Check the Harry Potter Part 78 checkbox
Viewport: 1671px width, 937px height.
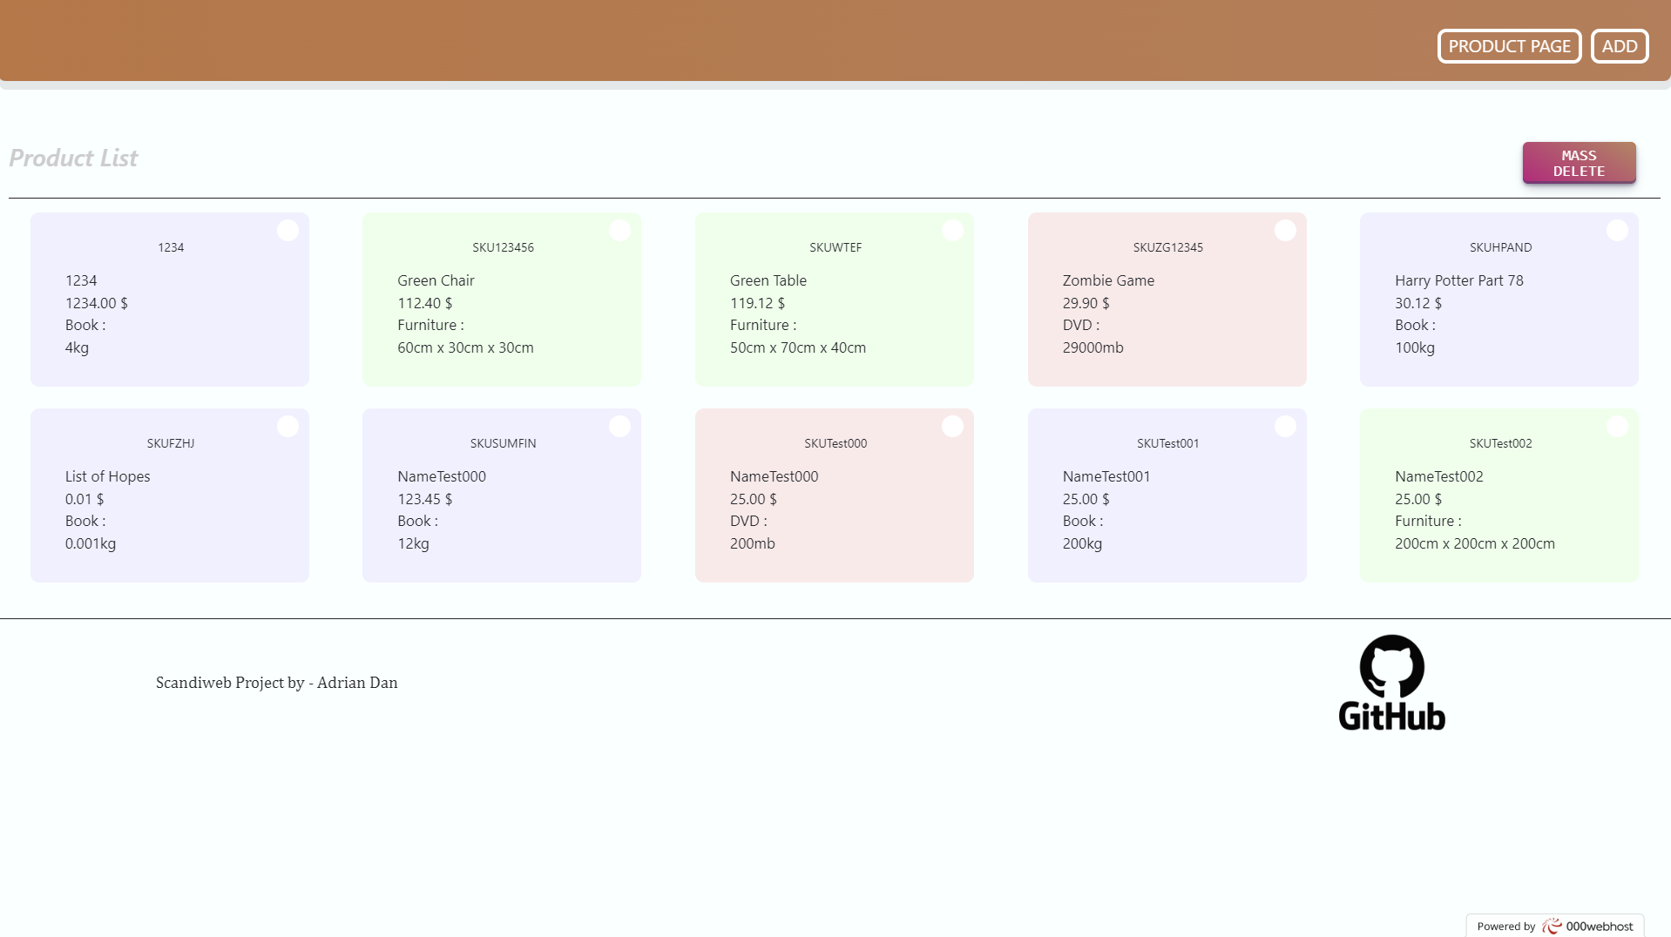(1617, 231)
